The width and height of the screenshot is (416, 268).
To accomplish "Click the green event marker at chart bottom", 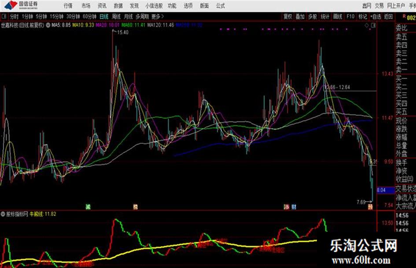I will 88,207.
